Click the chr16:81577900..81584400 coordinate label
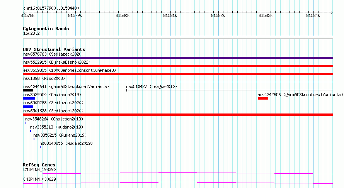Viewport: 344px width, 188px height. (x=51, y=8)
